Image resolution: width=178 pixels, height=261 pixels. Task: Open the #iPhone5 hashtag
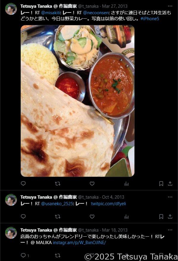click(x=150, y=19)
